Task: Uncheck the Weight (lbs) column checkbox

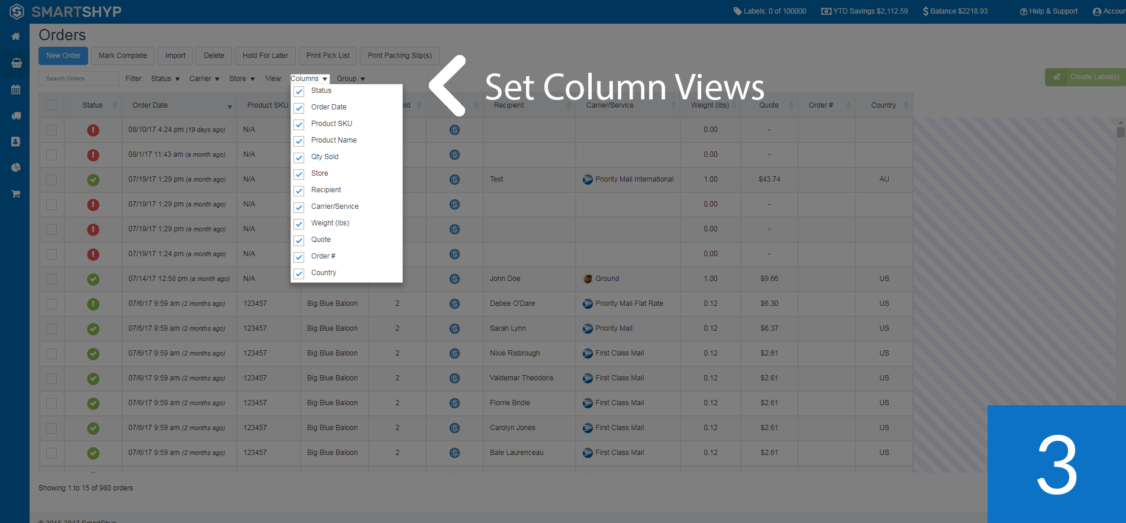Action: pyautogui.click(x=299, y=224)
